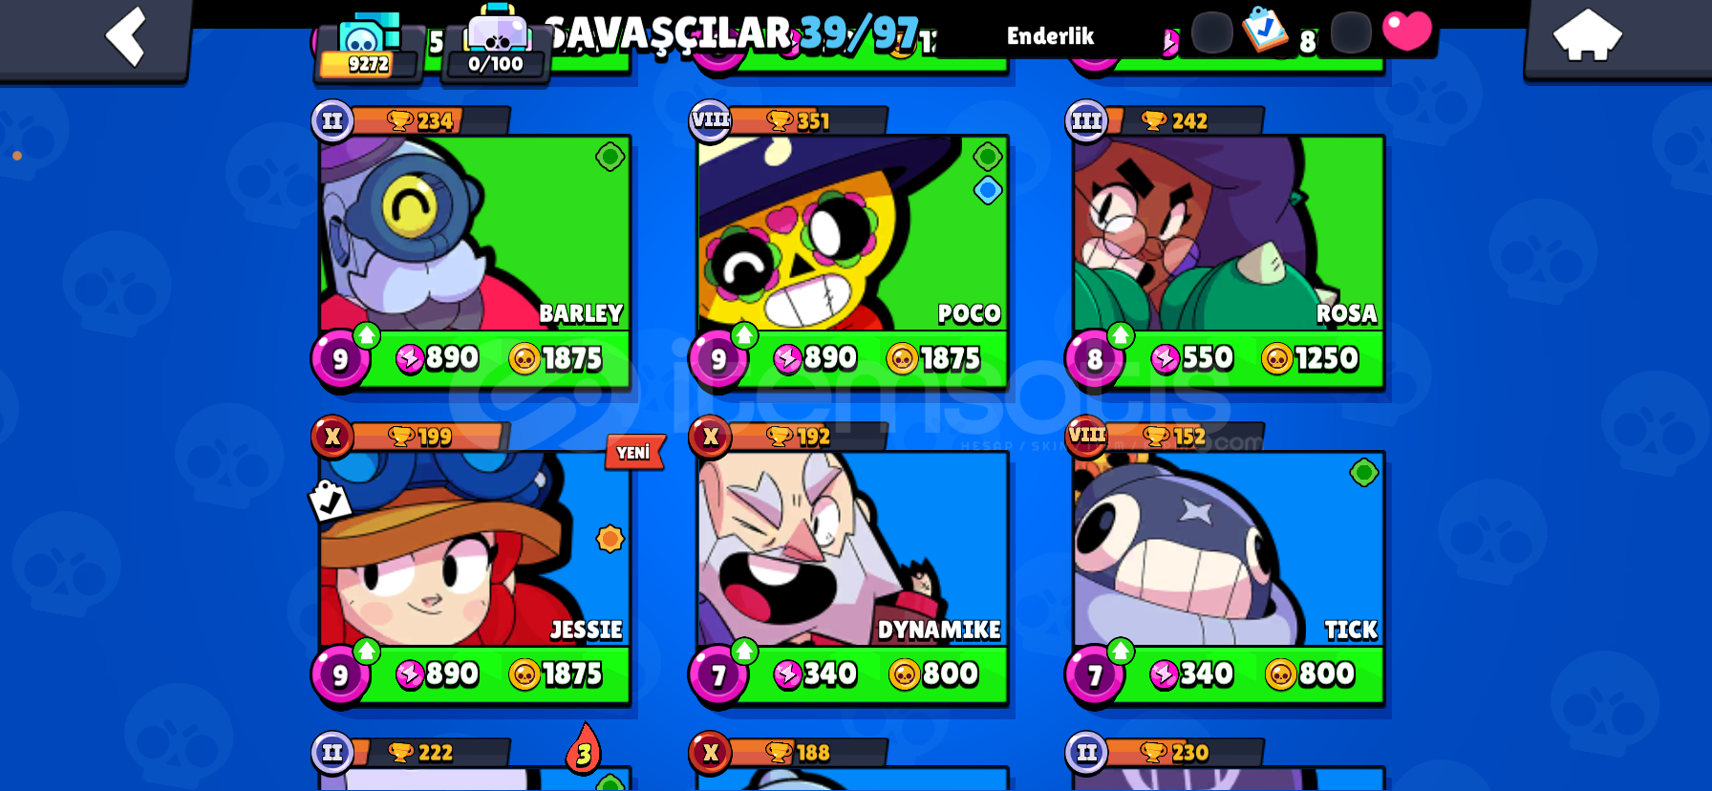
Task: Open the home screen icon
Action: (x=1587, y=35)
